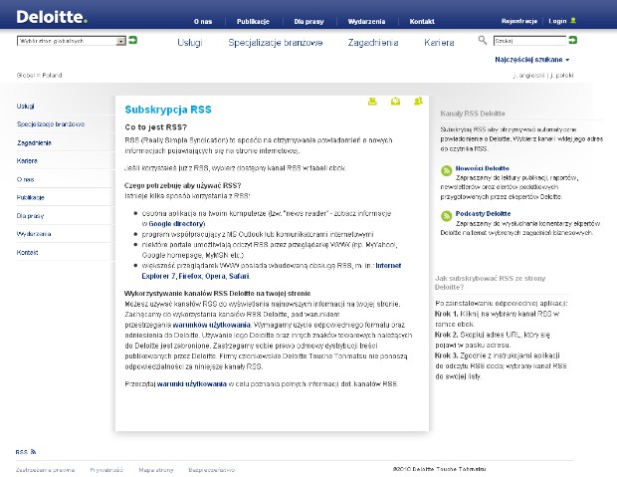Open the Safari link
Screen dimensions: 617x477
[239, 276]
